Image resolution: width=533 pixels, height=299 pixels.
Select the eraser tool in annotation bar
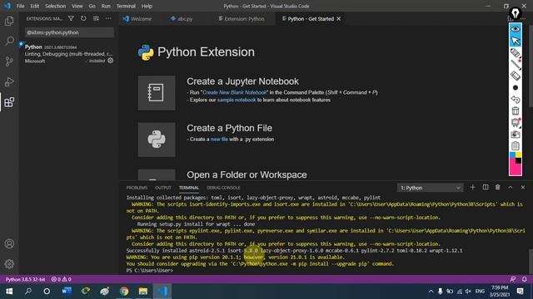click(x=516, y=76)
